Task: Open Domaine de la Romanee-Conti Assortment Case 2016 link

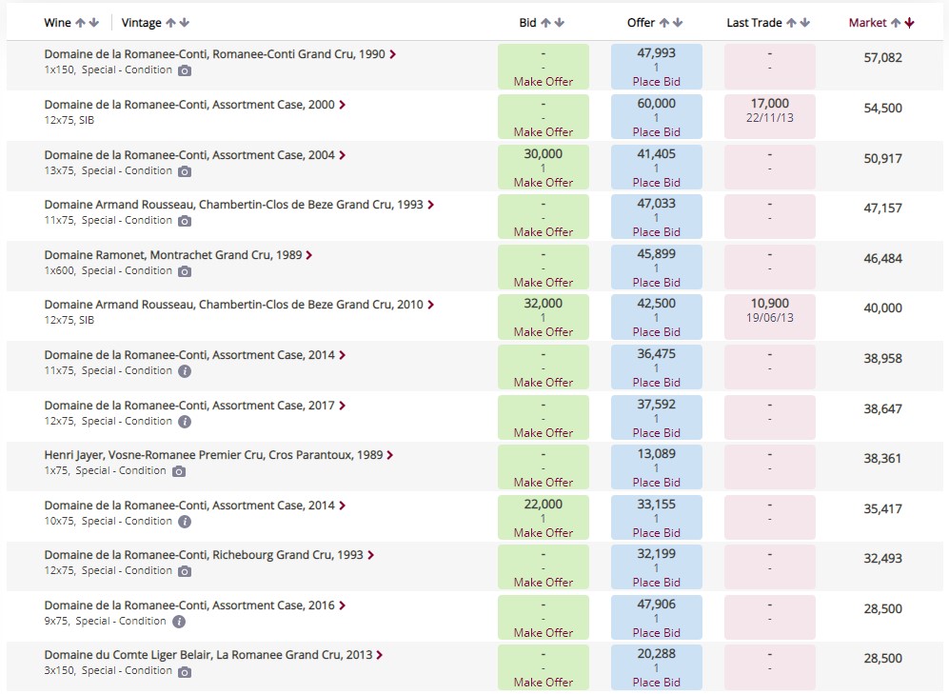Action: (x=189, y=605)
